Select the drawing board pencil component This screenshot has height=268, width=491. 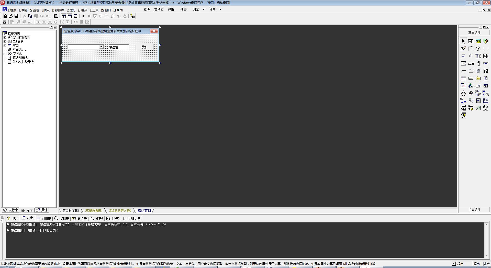tap(463, 49)
